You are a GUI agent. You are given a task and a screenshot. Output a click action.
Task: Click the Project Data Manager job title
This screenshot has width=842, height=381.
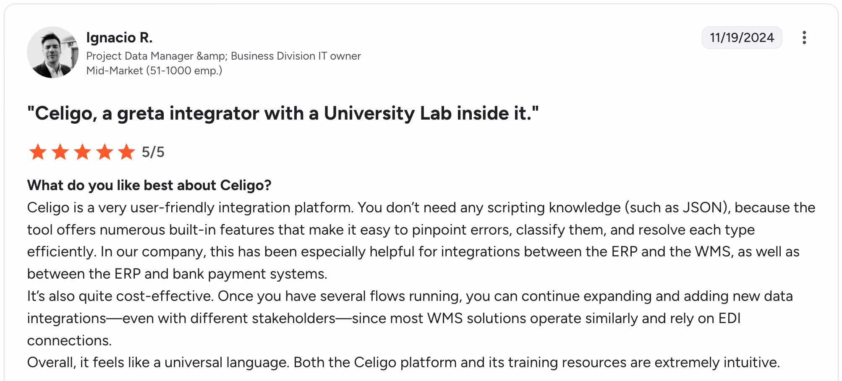click(223, 56)
